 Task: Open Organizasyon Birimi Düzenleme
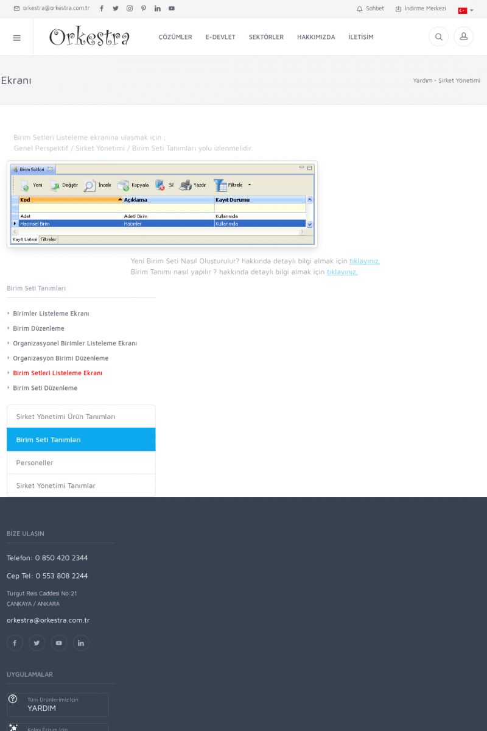(61, 358)
